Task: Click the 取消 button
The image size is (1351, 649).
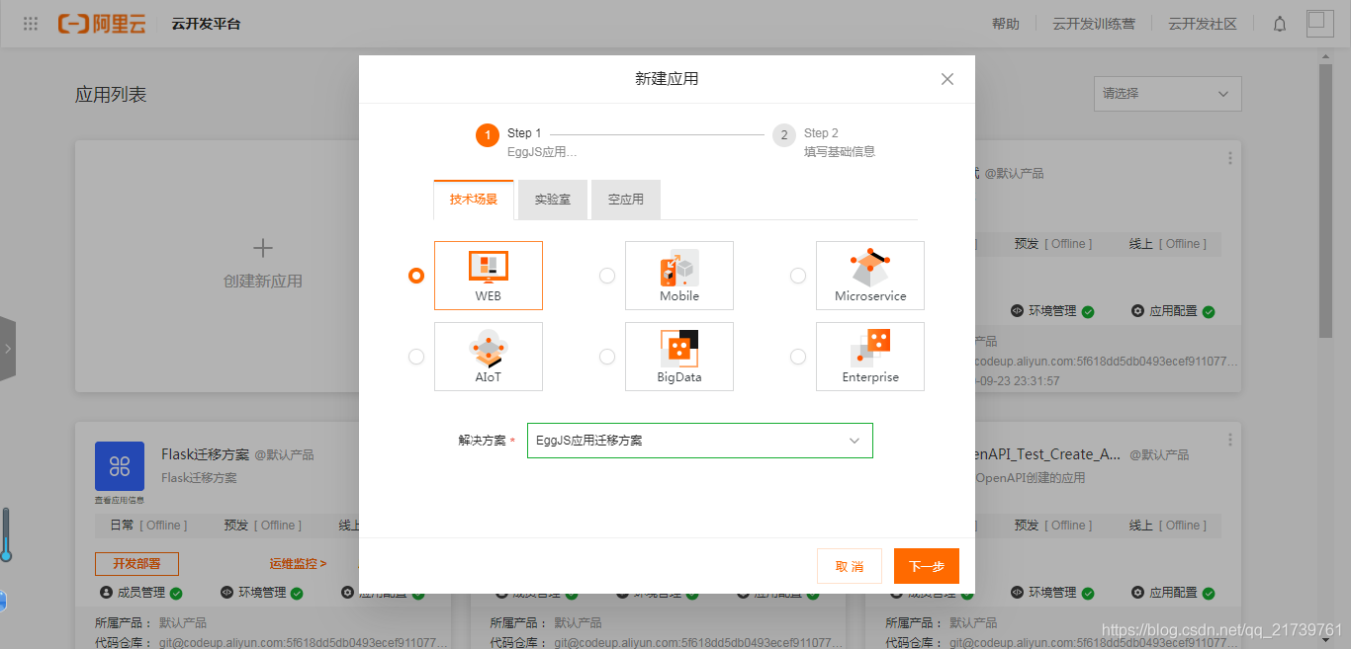Action: (x=850, y=566)
